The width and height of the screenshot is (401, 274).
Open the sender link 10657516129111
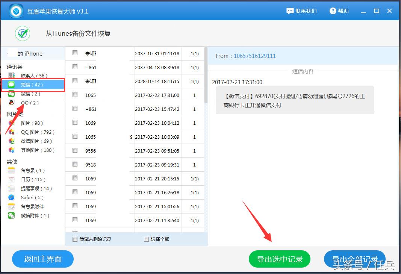(x=254, y=56)
